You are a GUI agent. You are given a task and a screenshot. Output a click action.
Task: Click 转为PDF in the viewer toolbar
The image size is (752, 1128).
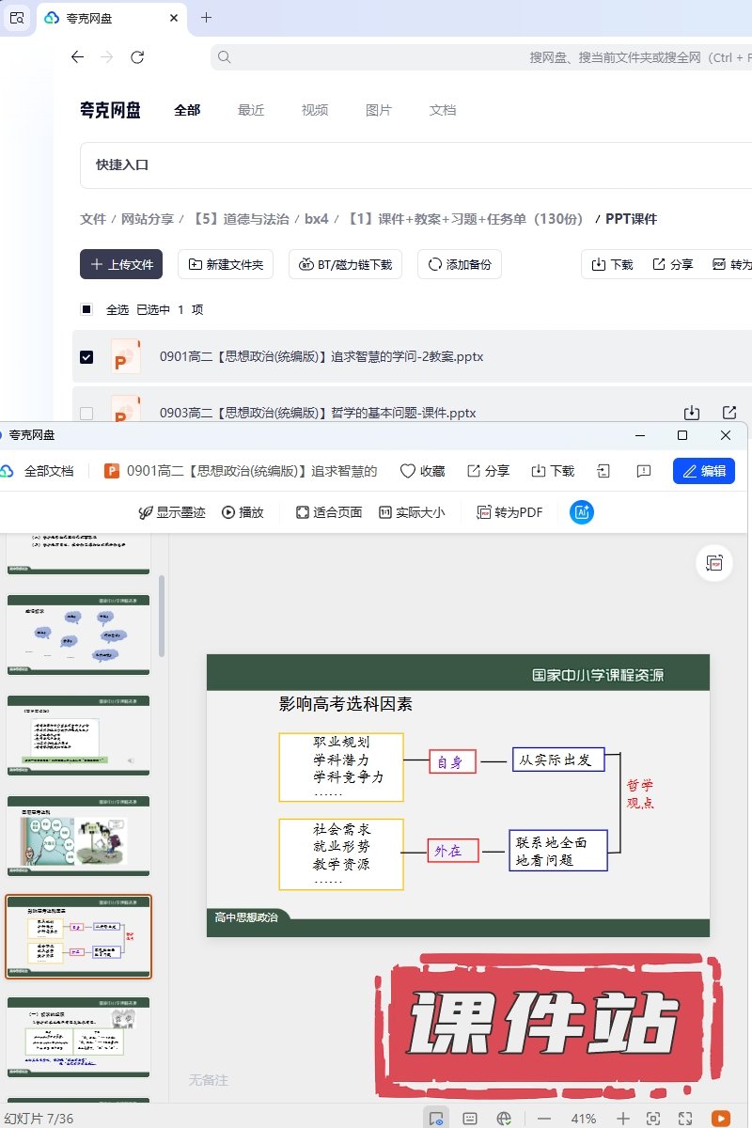click(x=509, y=512)
